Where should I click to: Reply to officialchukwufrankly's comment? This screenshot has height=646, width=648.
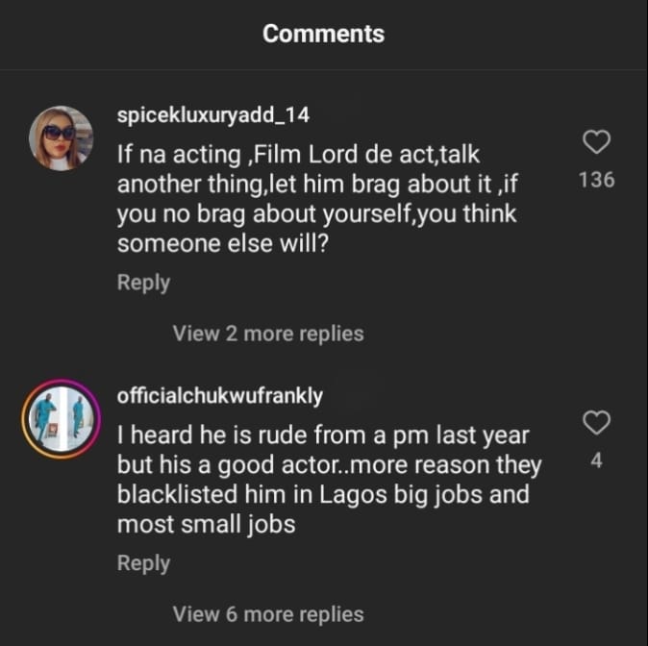tap(143, 563)
